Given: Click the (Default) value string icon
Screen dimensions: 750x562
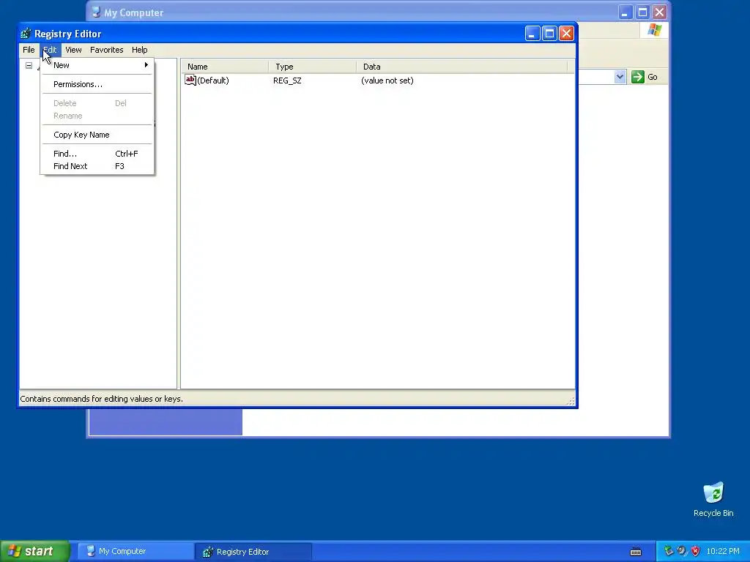Looking at the screenshot, I should (x=190, y=80).
